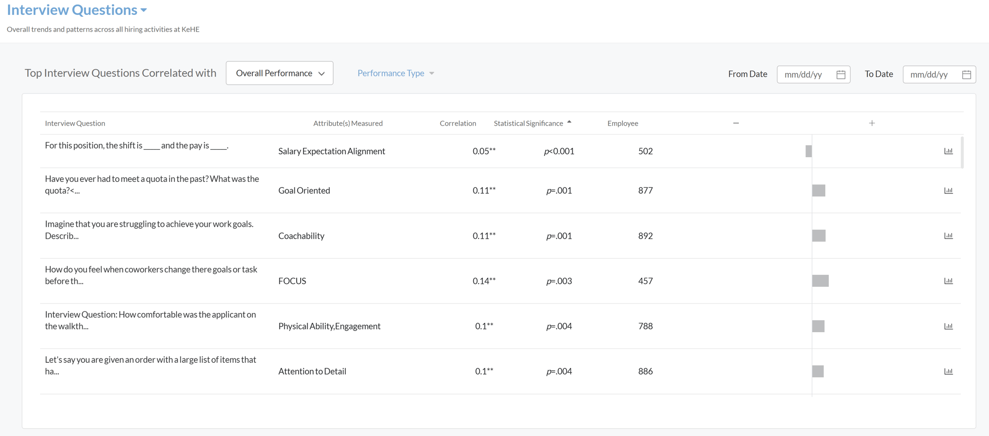Select question 'Let's say you are given an order'
Image resolution: width=989 pixels, height=436 pixels.
pos(150,366)
